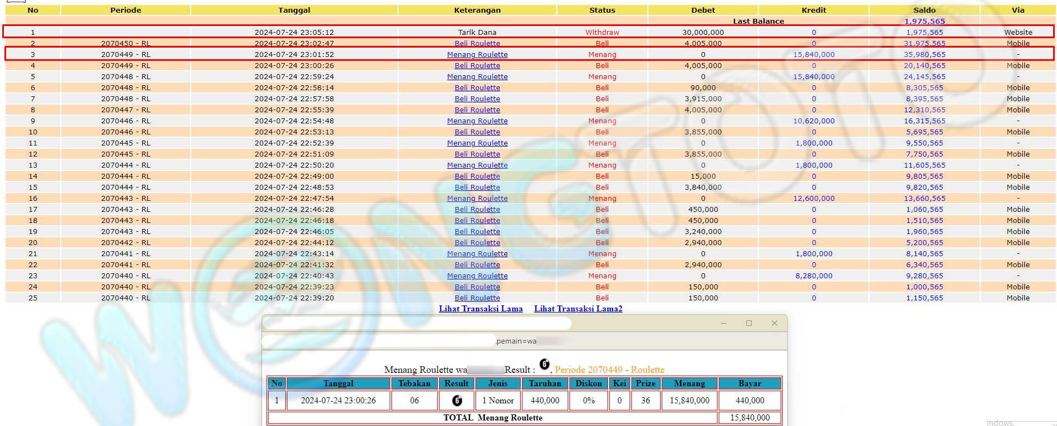Minimize the roulette result popup window
Viewport: 1057px width, 426px height.
[x=723, y=323]
